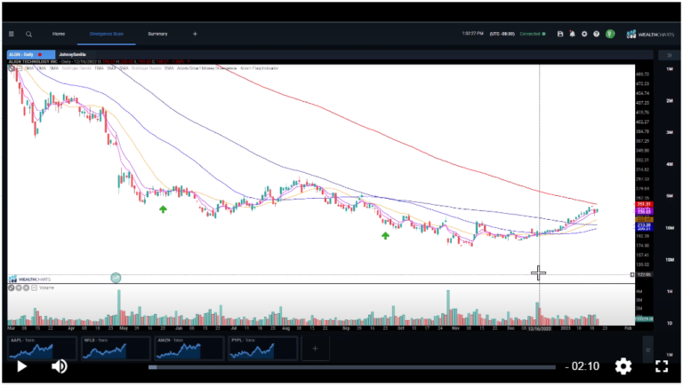Open WealthCharts settings gear in top bar
The image size is (683, 385).
(x=584, y=34)
